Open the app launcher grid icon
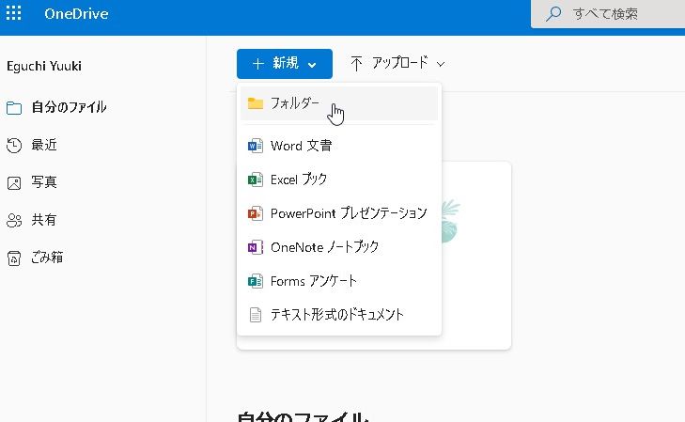 click(13, 13)
